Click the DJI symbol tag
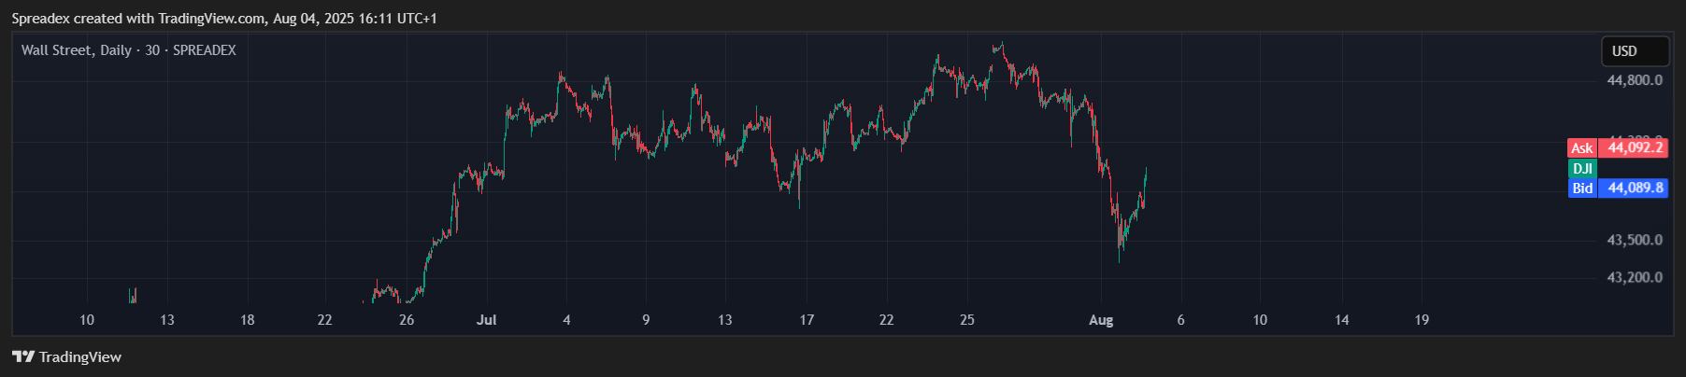Screen dimensions: 1686x377 (1582, 168)
